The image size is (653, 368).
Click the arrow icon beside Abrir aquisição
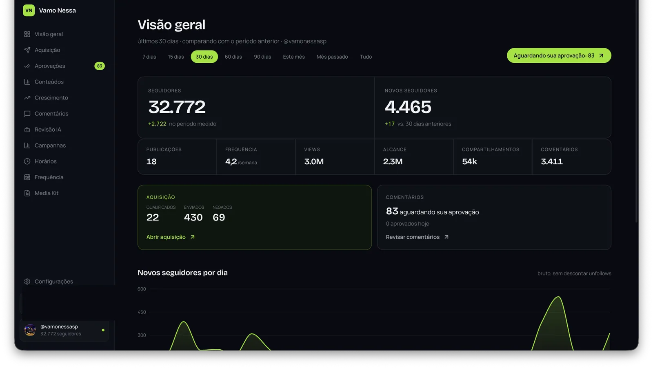coord(193,237)
